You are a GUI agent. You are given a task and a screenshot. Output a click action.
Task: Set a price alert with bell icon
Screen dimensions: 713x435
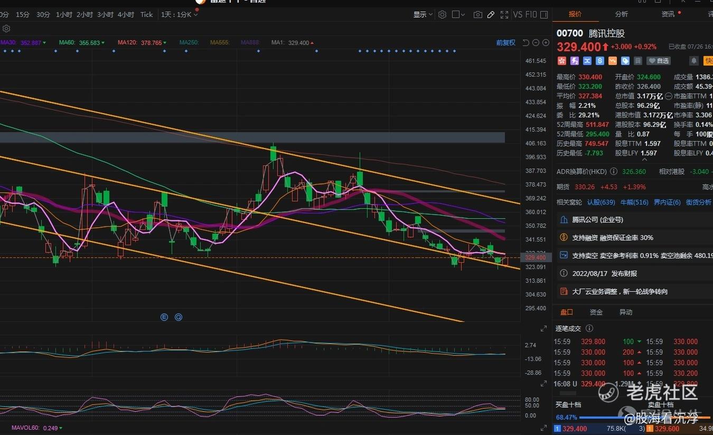click(x=694, y=61)
